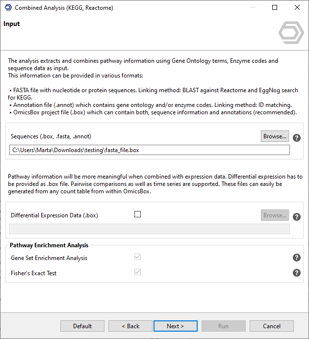Toggle the Gene Set Enrichment Analysis checkbox
309x339 pixels.
[137, 257]
